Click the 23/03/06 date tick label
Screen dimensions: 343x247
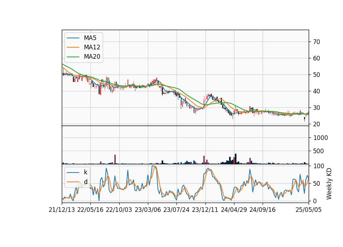coord(148,210)
